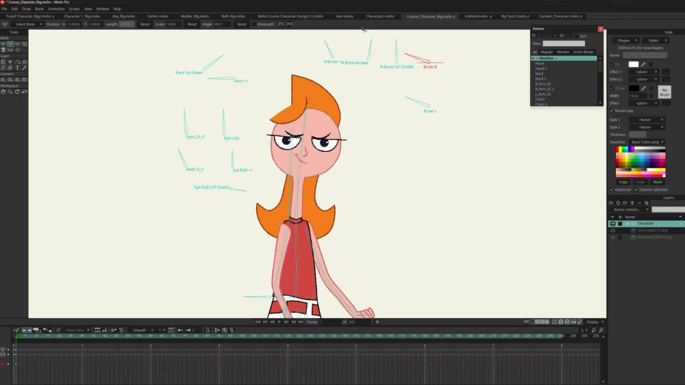Expand the Character layer group
The width and height of the screenshot is (685, 385).
click(627, 224)
